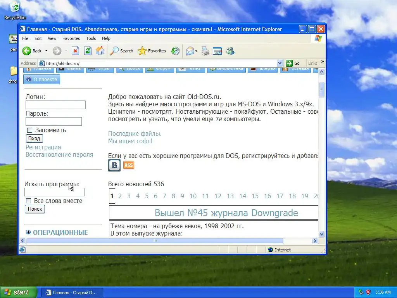Open Вышел №45 журнала Downgrade headline
Viewport: 397px width, 298px height.
tap(226, 213)
